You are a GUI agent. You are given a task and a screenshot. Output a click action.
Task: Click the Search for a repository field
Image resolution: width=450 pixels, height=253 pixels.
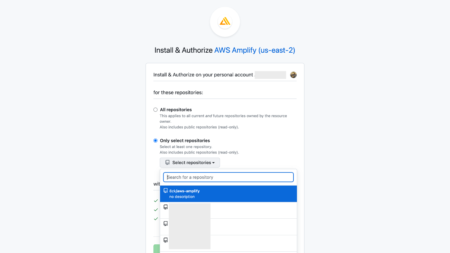(229, 177)
